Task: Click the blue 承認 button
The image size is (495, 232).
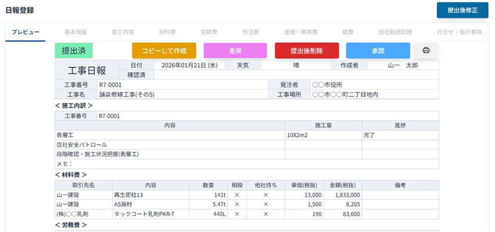Action: pyautogui.click(x=378, y=51)
